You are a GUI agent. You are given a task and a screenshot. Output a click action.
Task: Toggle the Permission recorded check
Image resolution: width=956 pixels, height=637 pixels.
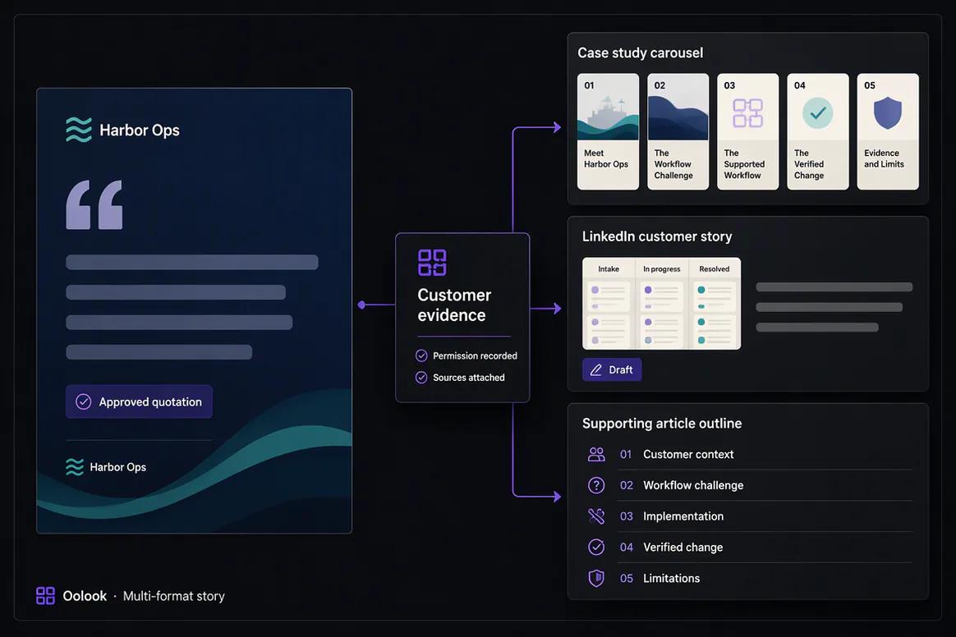tap(421, 355)
